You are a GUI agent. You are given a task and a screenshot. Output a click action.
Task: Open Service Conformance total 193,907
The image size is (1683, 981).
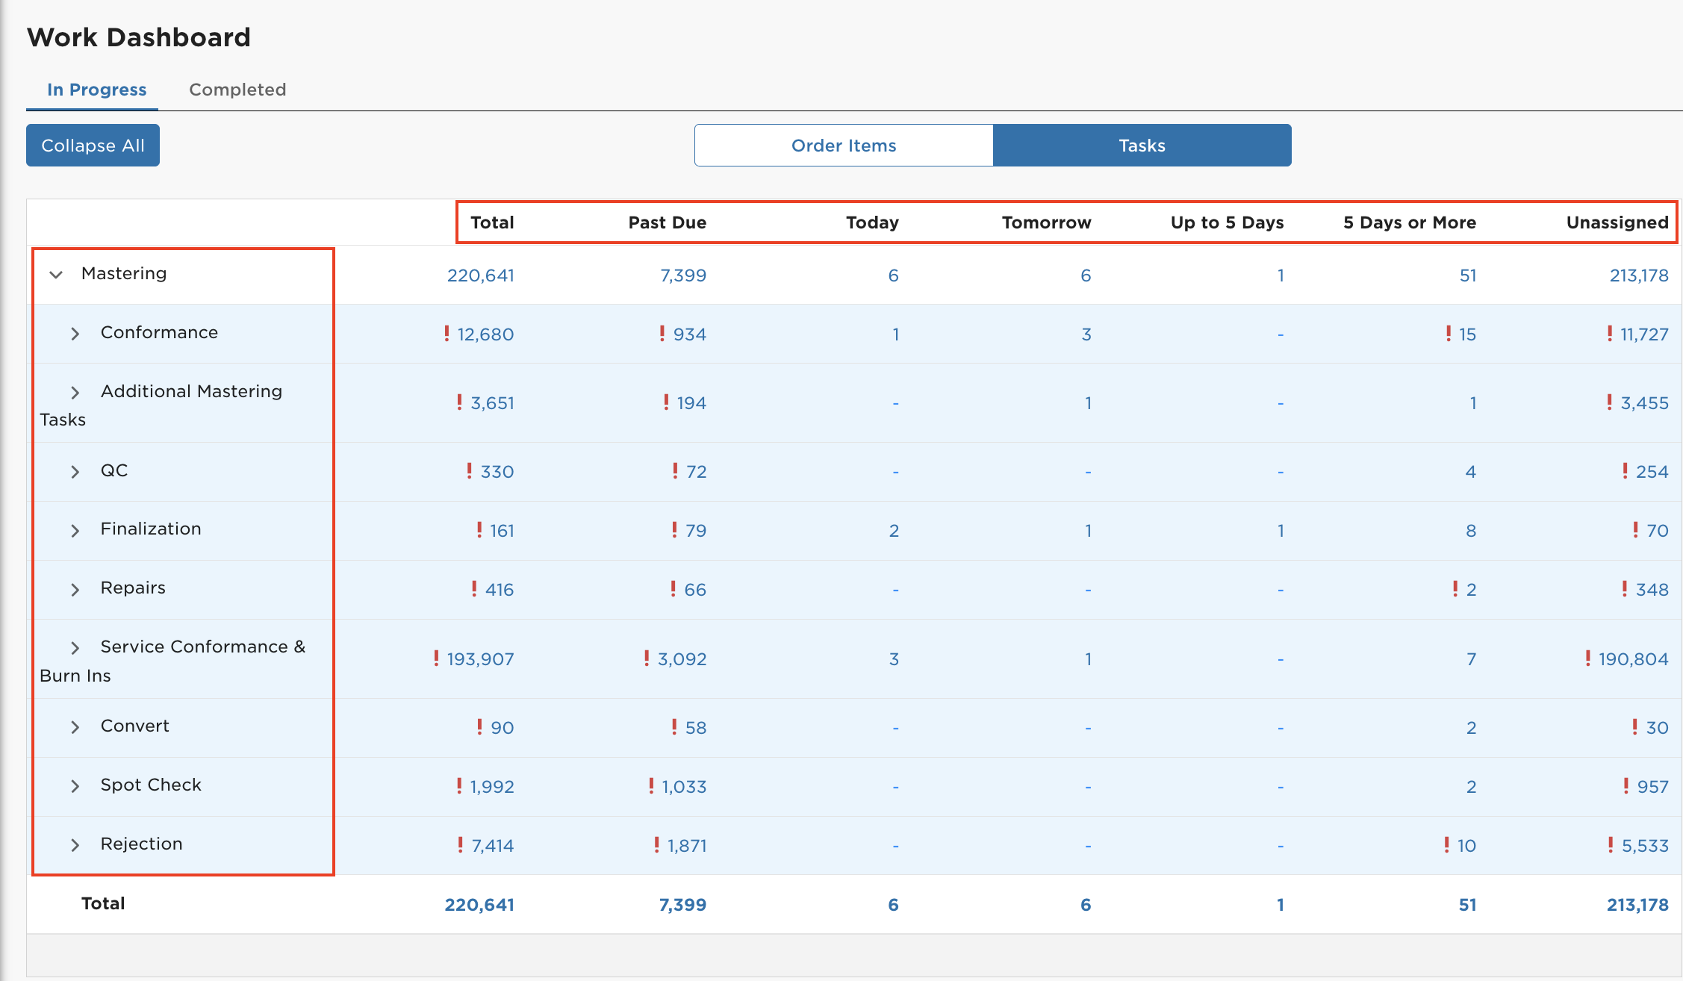click(x=480, y=659)
